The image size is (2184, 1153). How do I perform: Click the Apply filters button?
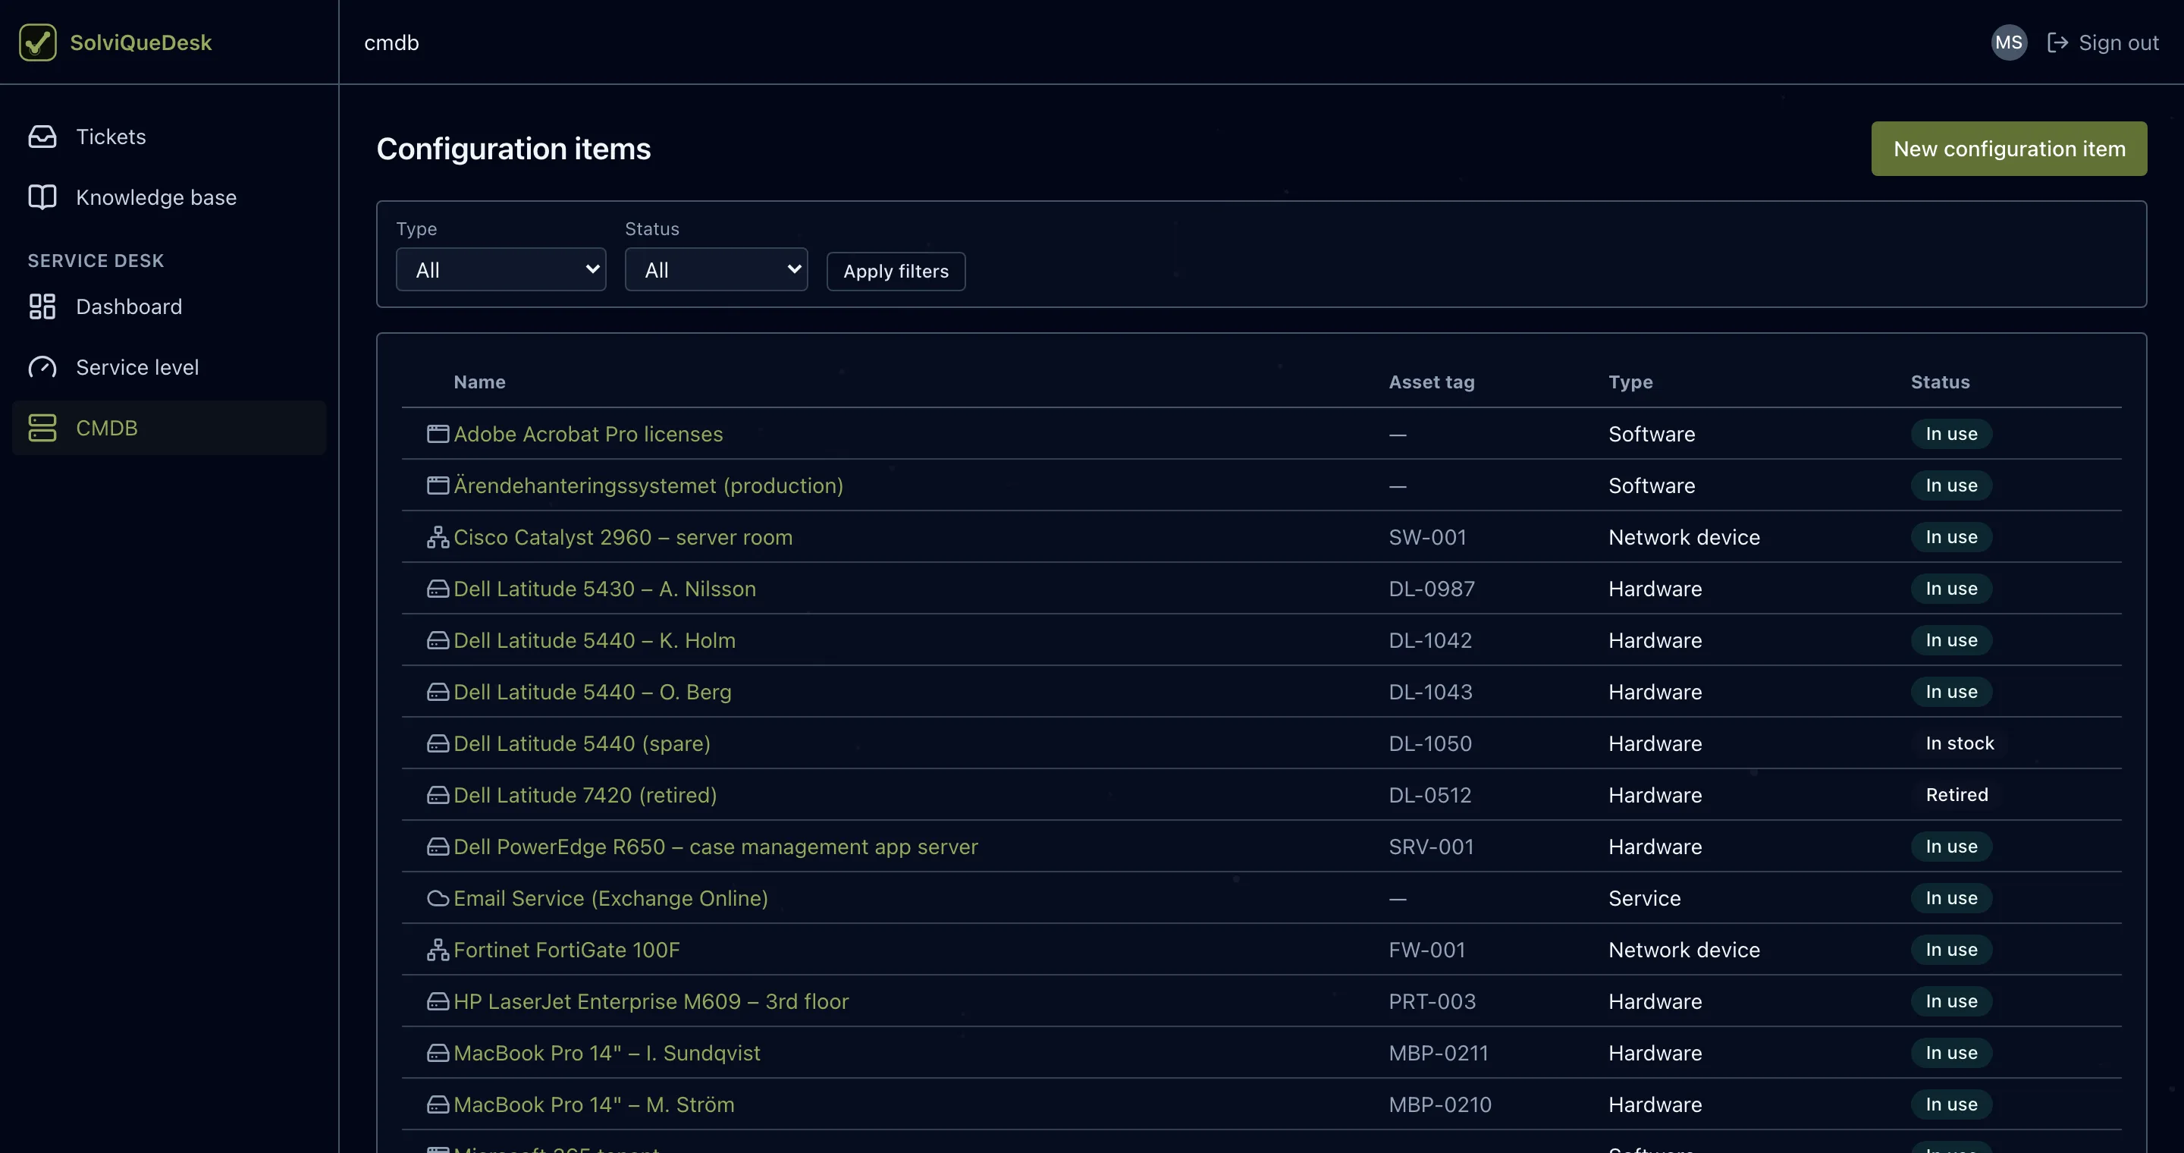click(896, 272)
